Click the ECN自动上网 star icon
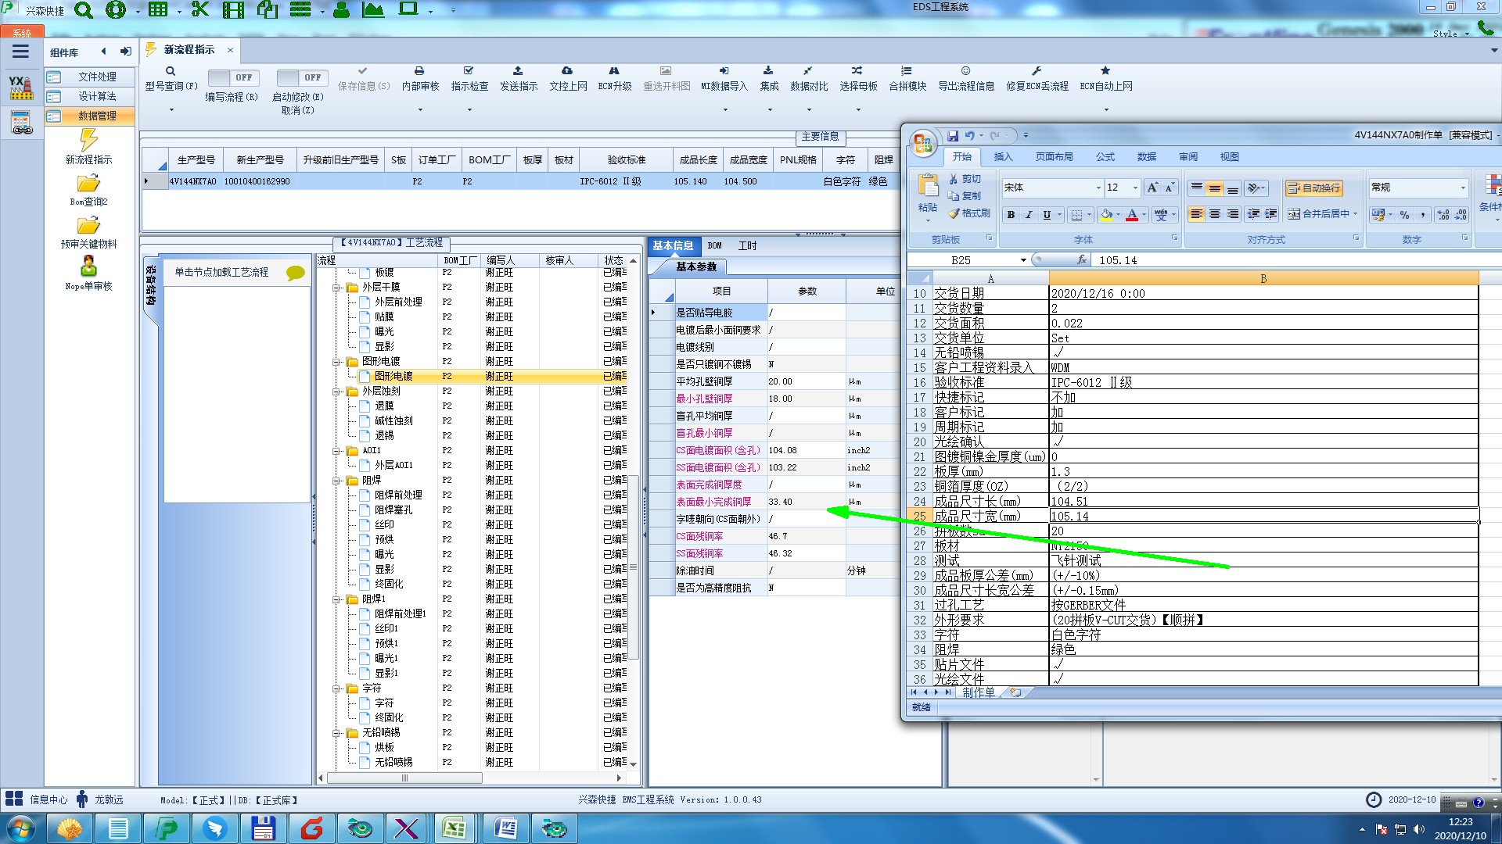The width and height of the screenshot is (1502, 844). (1105, 71)
